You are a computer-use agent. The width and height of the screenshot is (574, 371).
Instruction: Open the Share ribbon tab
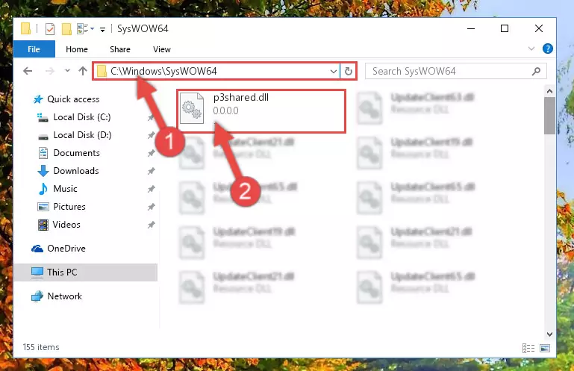coord(120,49)
